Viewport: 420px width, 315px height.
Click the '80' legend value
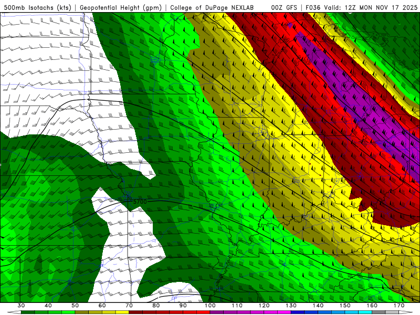pyautogui.click(x=156, y=306)
